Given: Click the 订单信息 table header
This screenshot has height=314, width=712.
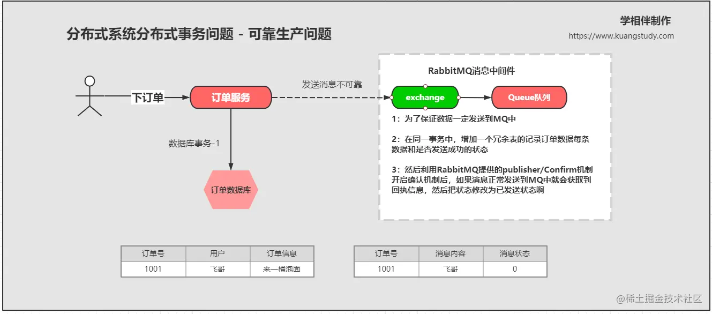Looking at the screenshot, I should click(x=282, y=253).
